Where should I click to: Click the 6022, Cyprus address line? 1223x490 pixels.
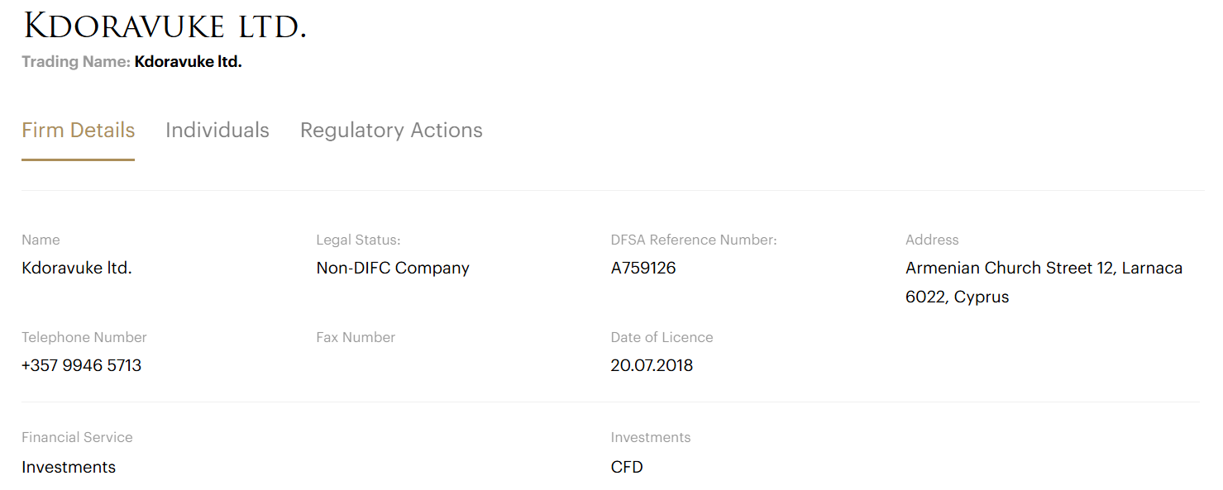click(957, 297)
